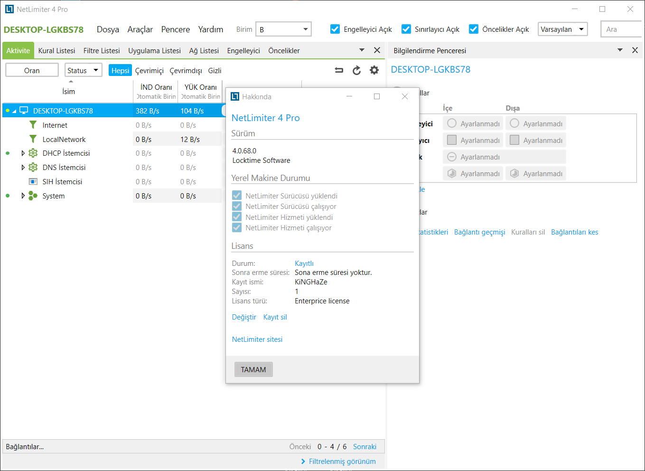Click the green status dot next to DHCP İstemcisi

tap(8, 153)
